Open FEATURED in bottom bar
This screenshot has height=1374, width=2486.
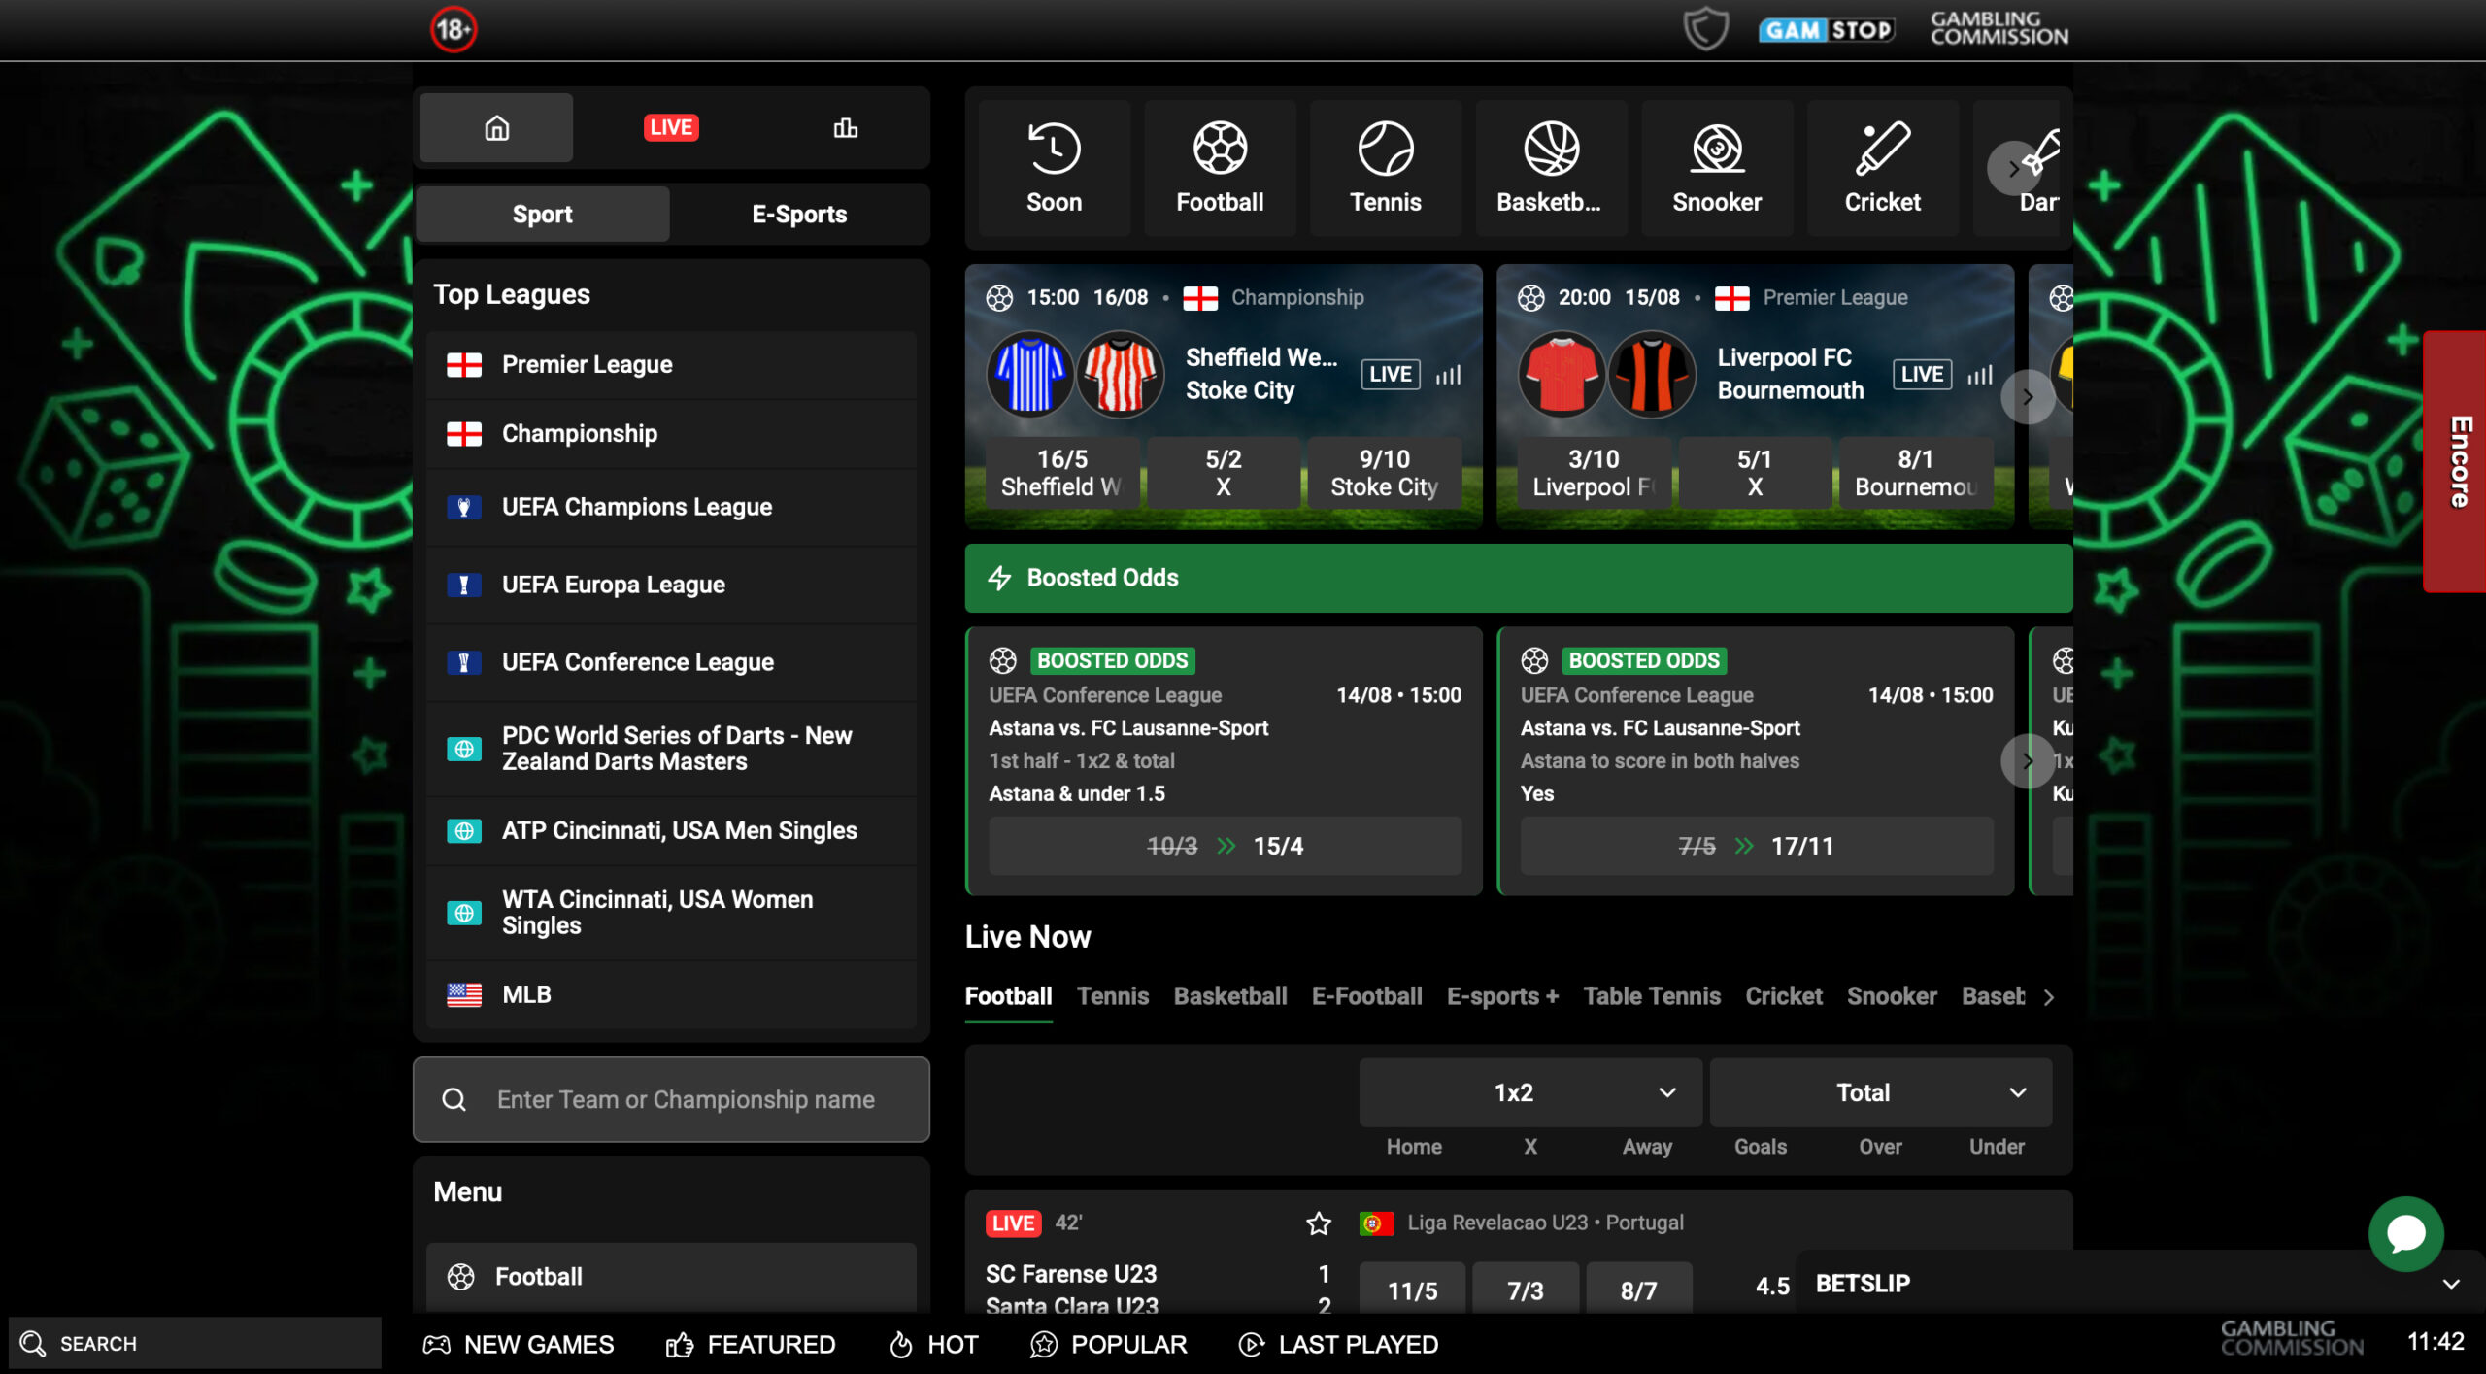(x=751, y=1344)
